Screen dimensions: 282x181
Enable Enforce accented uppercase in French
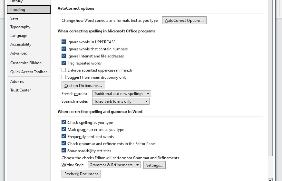pyautogui.click(x=64, y=70)
